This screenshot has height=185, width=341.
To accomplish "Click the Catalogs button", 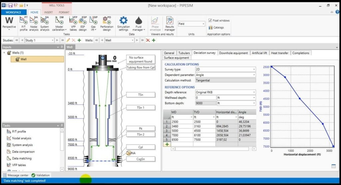I will coord(216,28).
